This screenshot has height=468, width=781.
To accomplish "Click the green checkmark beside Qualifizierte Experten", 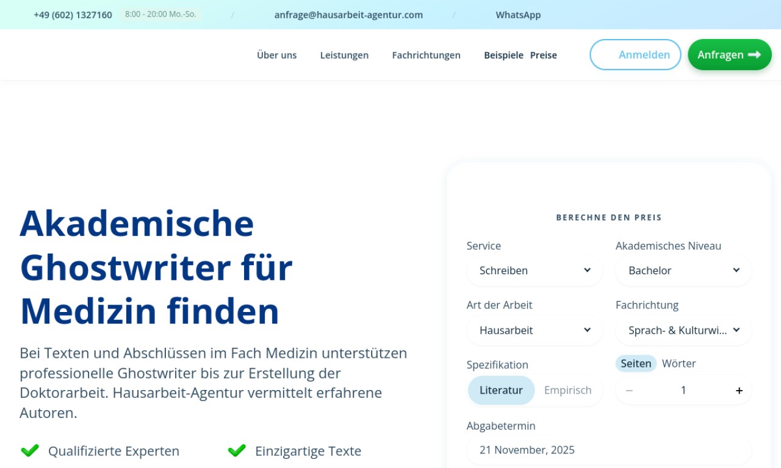I will 30,451.
